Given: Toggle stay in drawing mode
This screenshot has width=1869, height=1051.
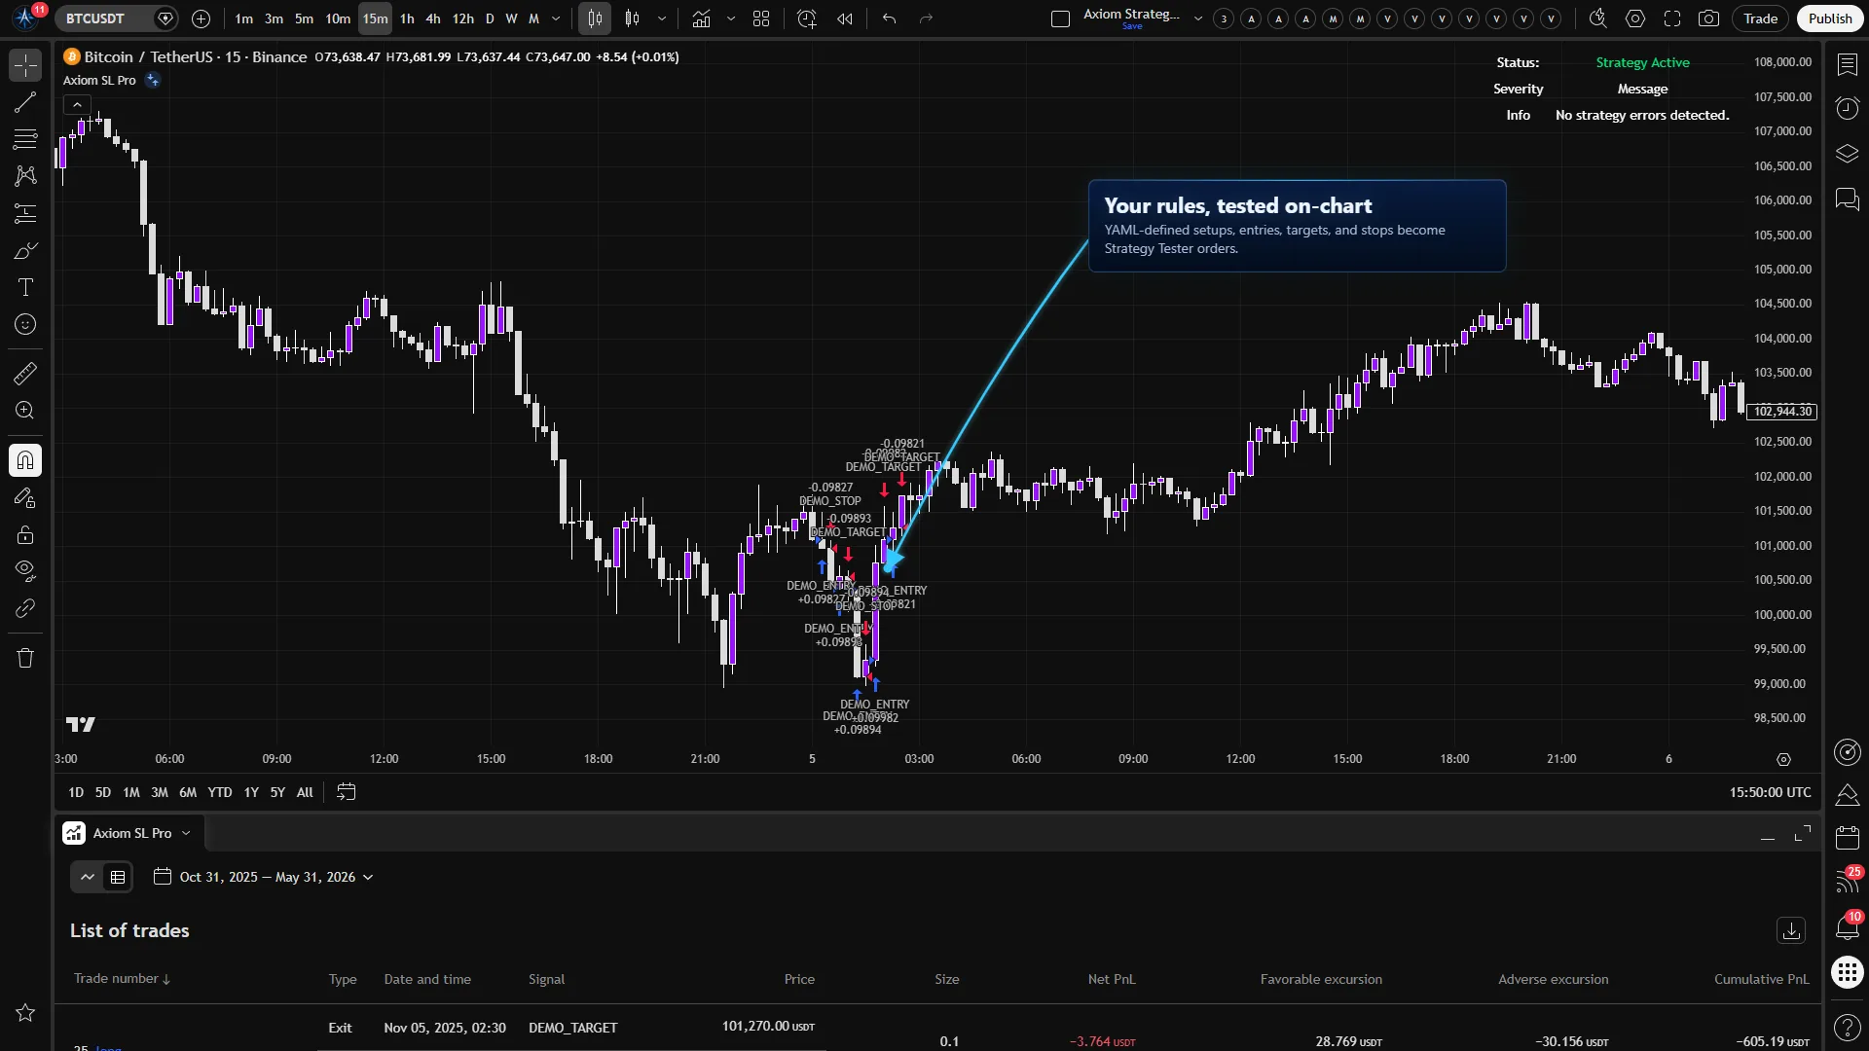Looking at the screenshot, I should (25, 497).
